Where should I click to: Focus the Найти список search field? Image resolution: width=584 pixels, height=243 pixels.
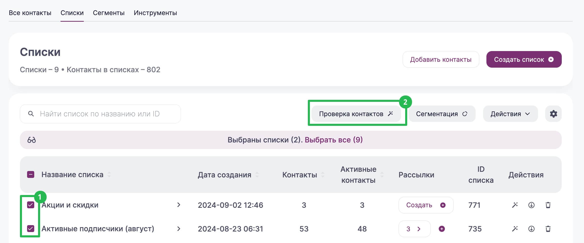[100, 114]
